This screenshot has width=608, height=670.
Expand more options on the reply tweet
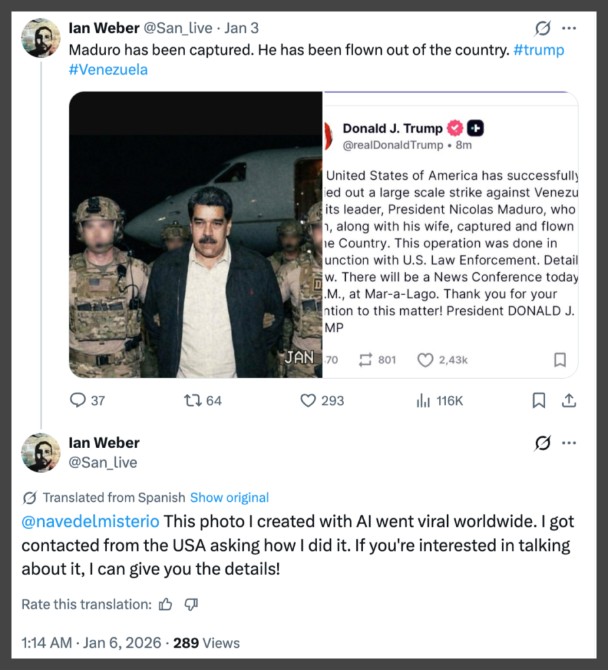pos(569,443)
